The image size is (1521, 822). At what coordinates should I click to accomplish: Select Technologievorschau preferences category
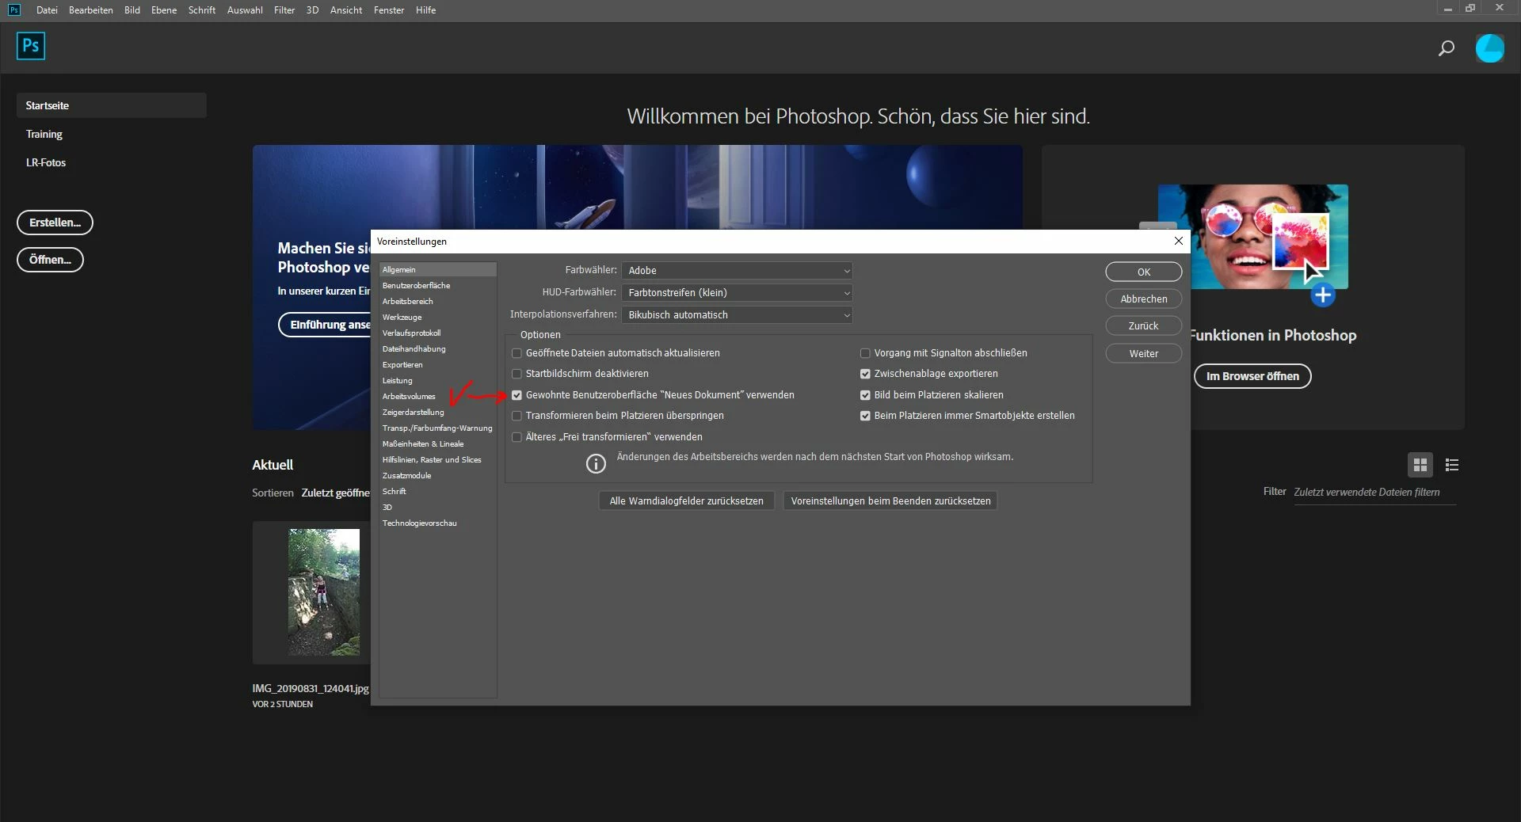[438, 523]
